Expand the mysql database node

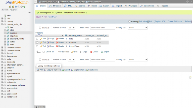(x=2, y=76)
